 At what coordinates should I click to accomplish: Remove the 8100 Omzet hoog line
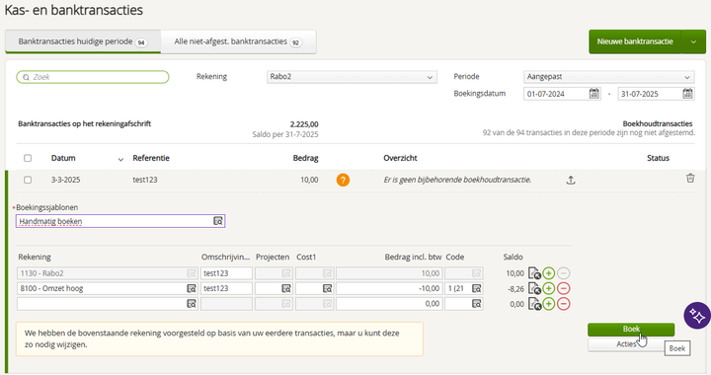[x=563, y=288]
